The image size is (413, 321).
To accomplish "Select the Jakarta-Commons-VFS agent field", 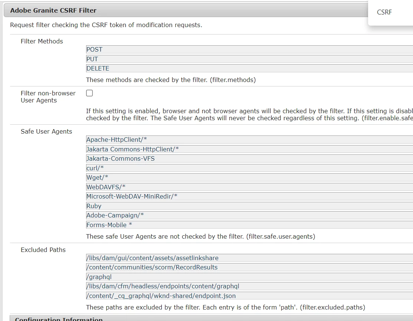I will [x=249, y=158].
